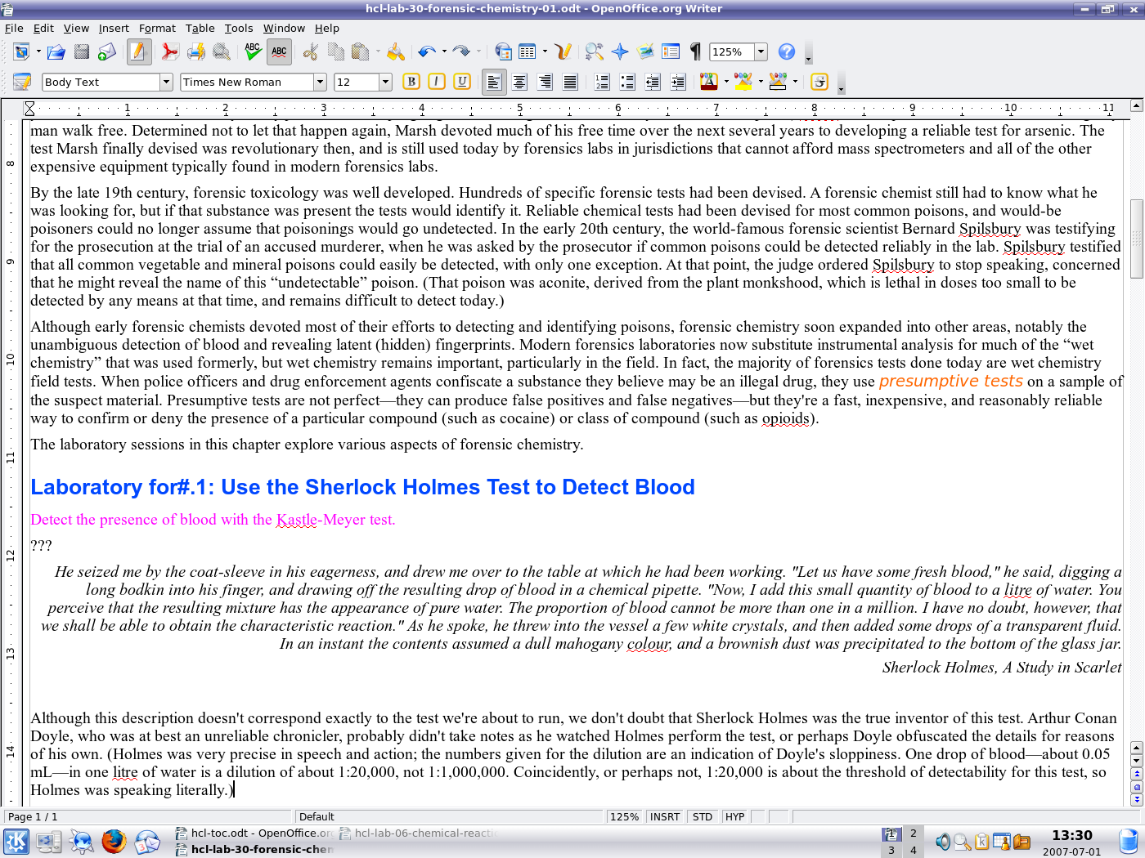Screen dimensions: 1145x858
Task: Toggle Italic formatting
Action: [x=437, y=82]
